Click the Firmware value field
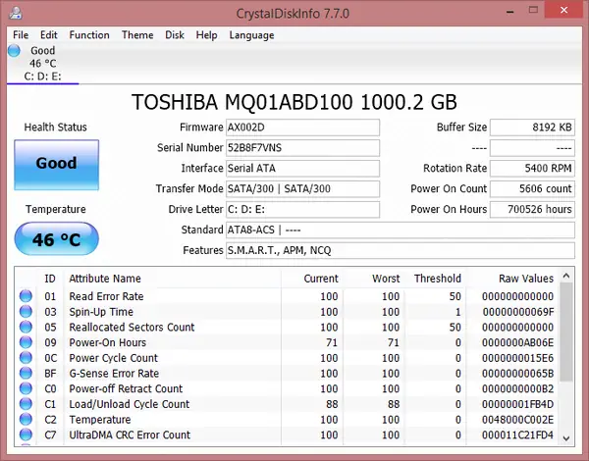The height and width of the screenshot is (461, 589). click(x=302, y=128)
